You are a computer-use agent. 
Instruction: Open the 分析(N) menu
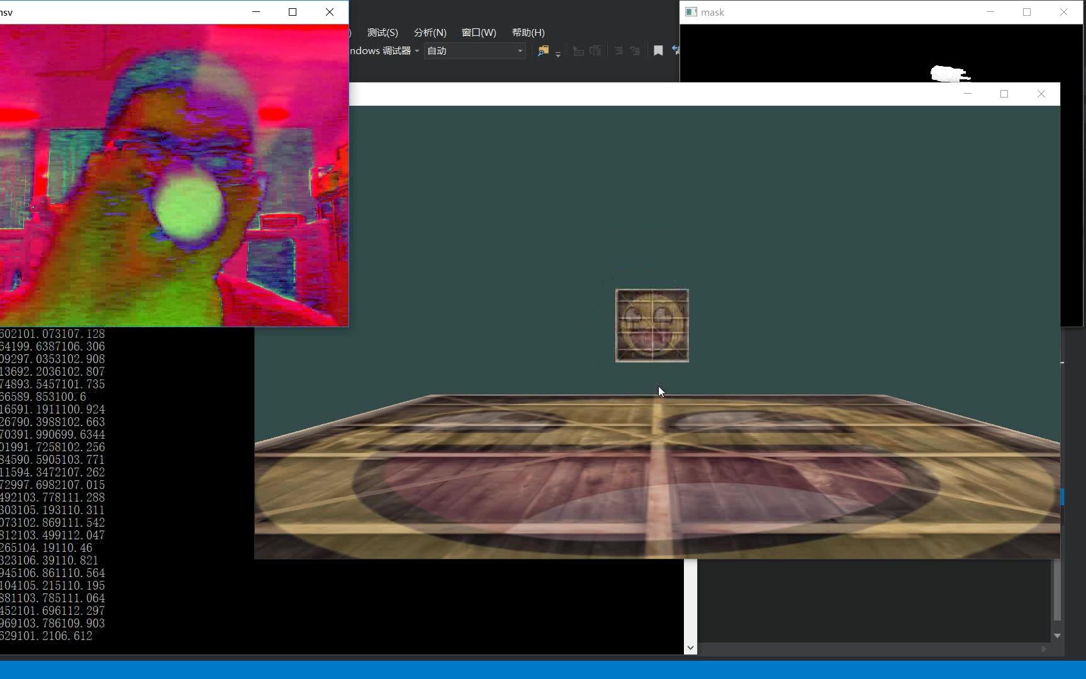click(x=430, y=32)
